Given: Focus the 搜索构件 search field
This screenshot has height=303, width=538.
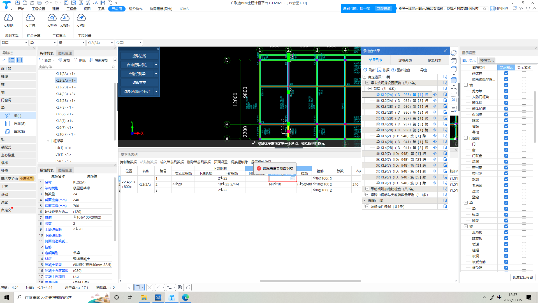Looking at the screenshot, I should [x=75, y=67].
